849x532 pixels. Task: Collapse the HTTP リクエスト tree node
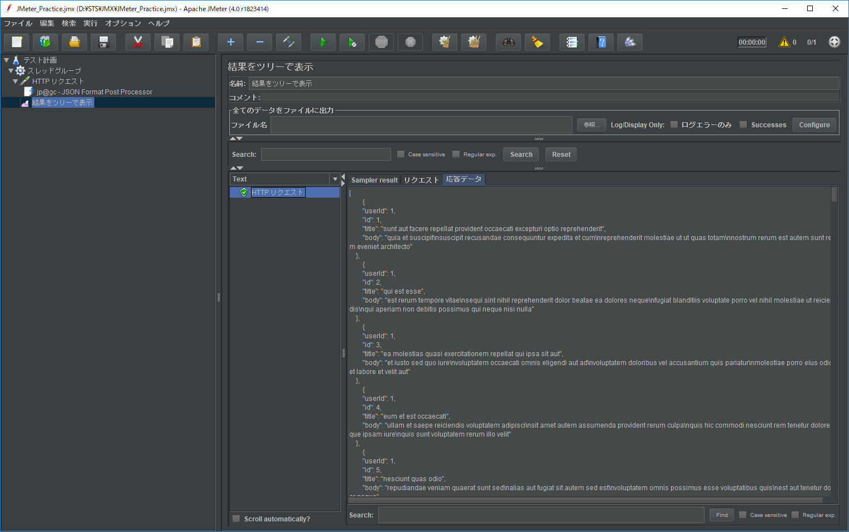pos(16,81)
